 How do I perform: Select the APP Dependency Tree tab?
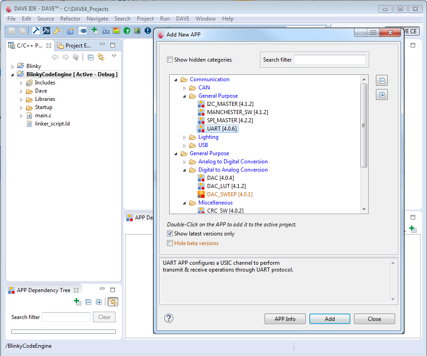(43, 290)
